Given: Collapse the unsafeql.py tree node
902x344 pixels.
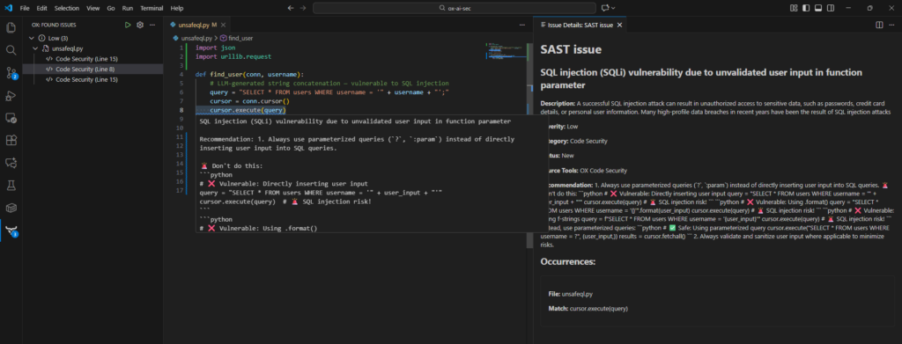Looking at the screenshot, I should 35,48.
